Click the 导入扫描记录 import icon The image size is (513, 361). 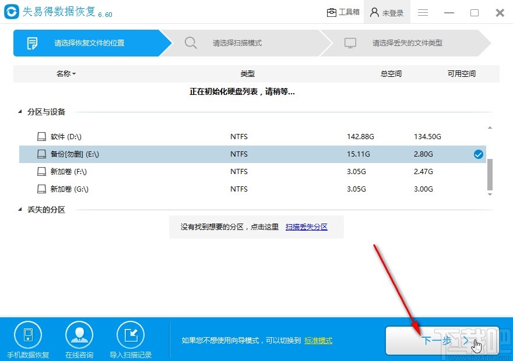[x=131, y=334]
